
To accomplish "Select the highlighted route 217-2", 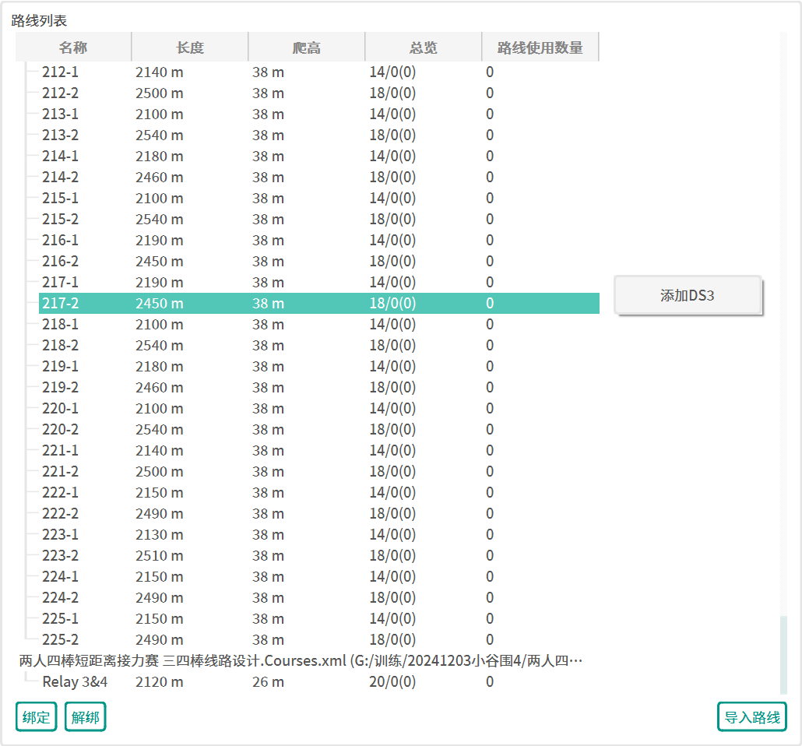I will [61, 304].
